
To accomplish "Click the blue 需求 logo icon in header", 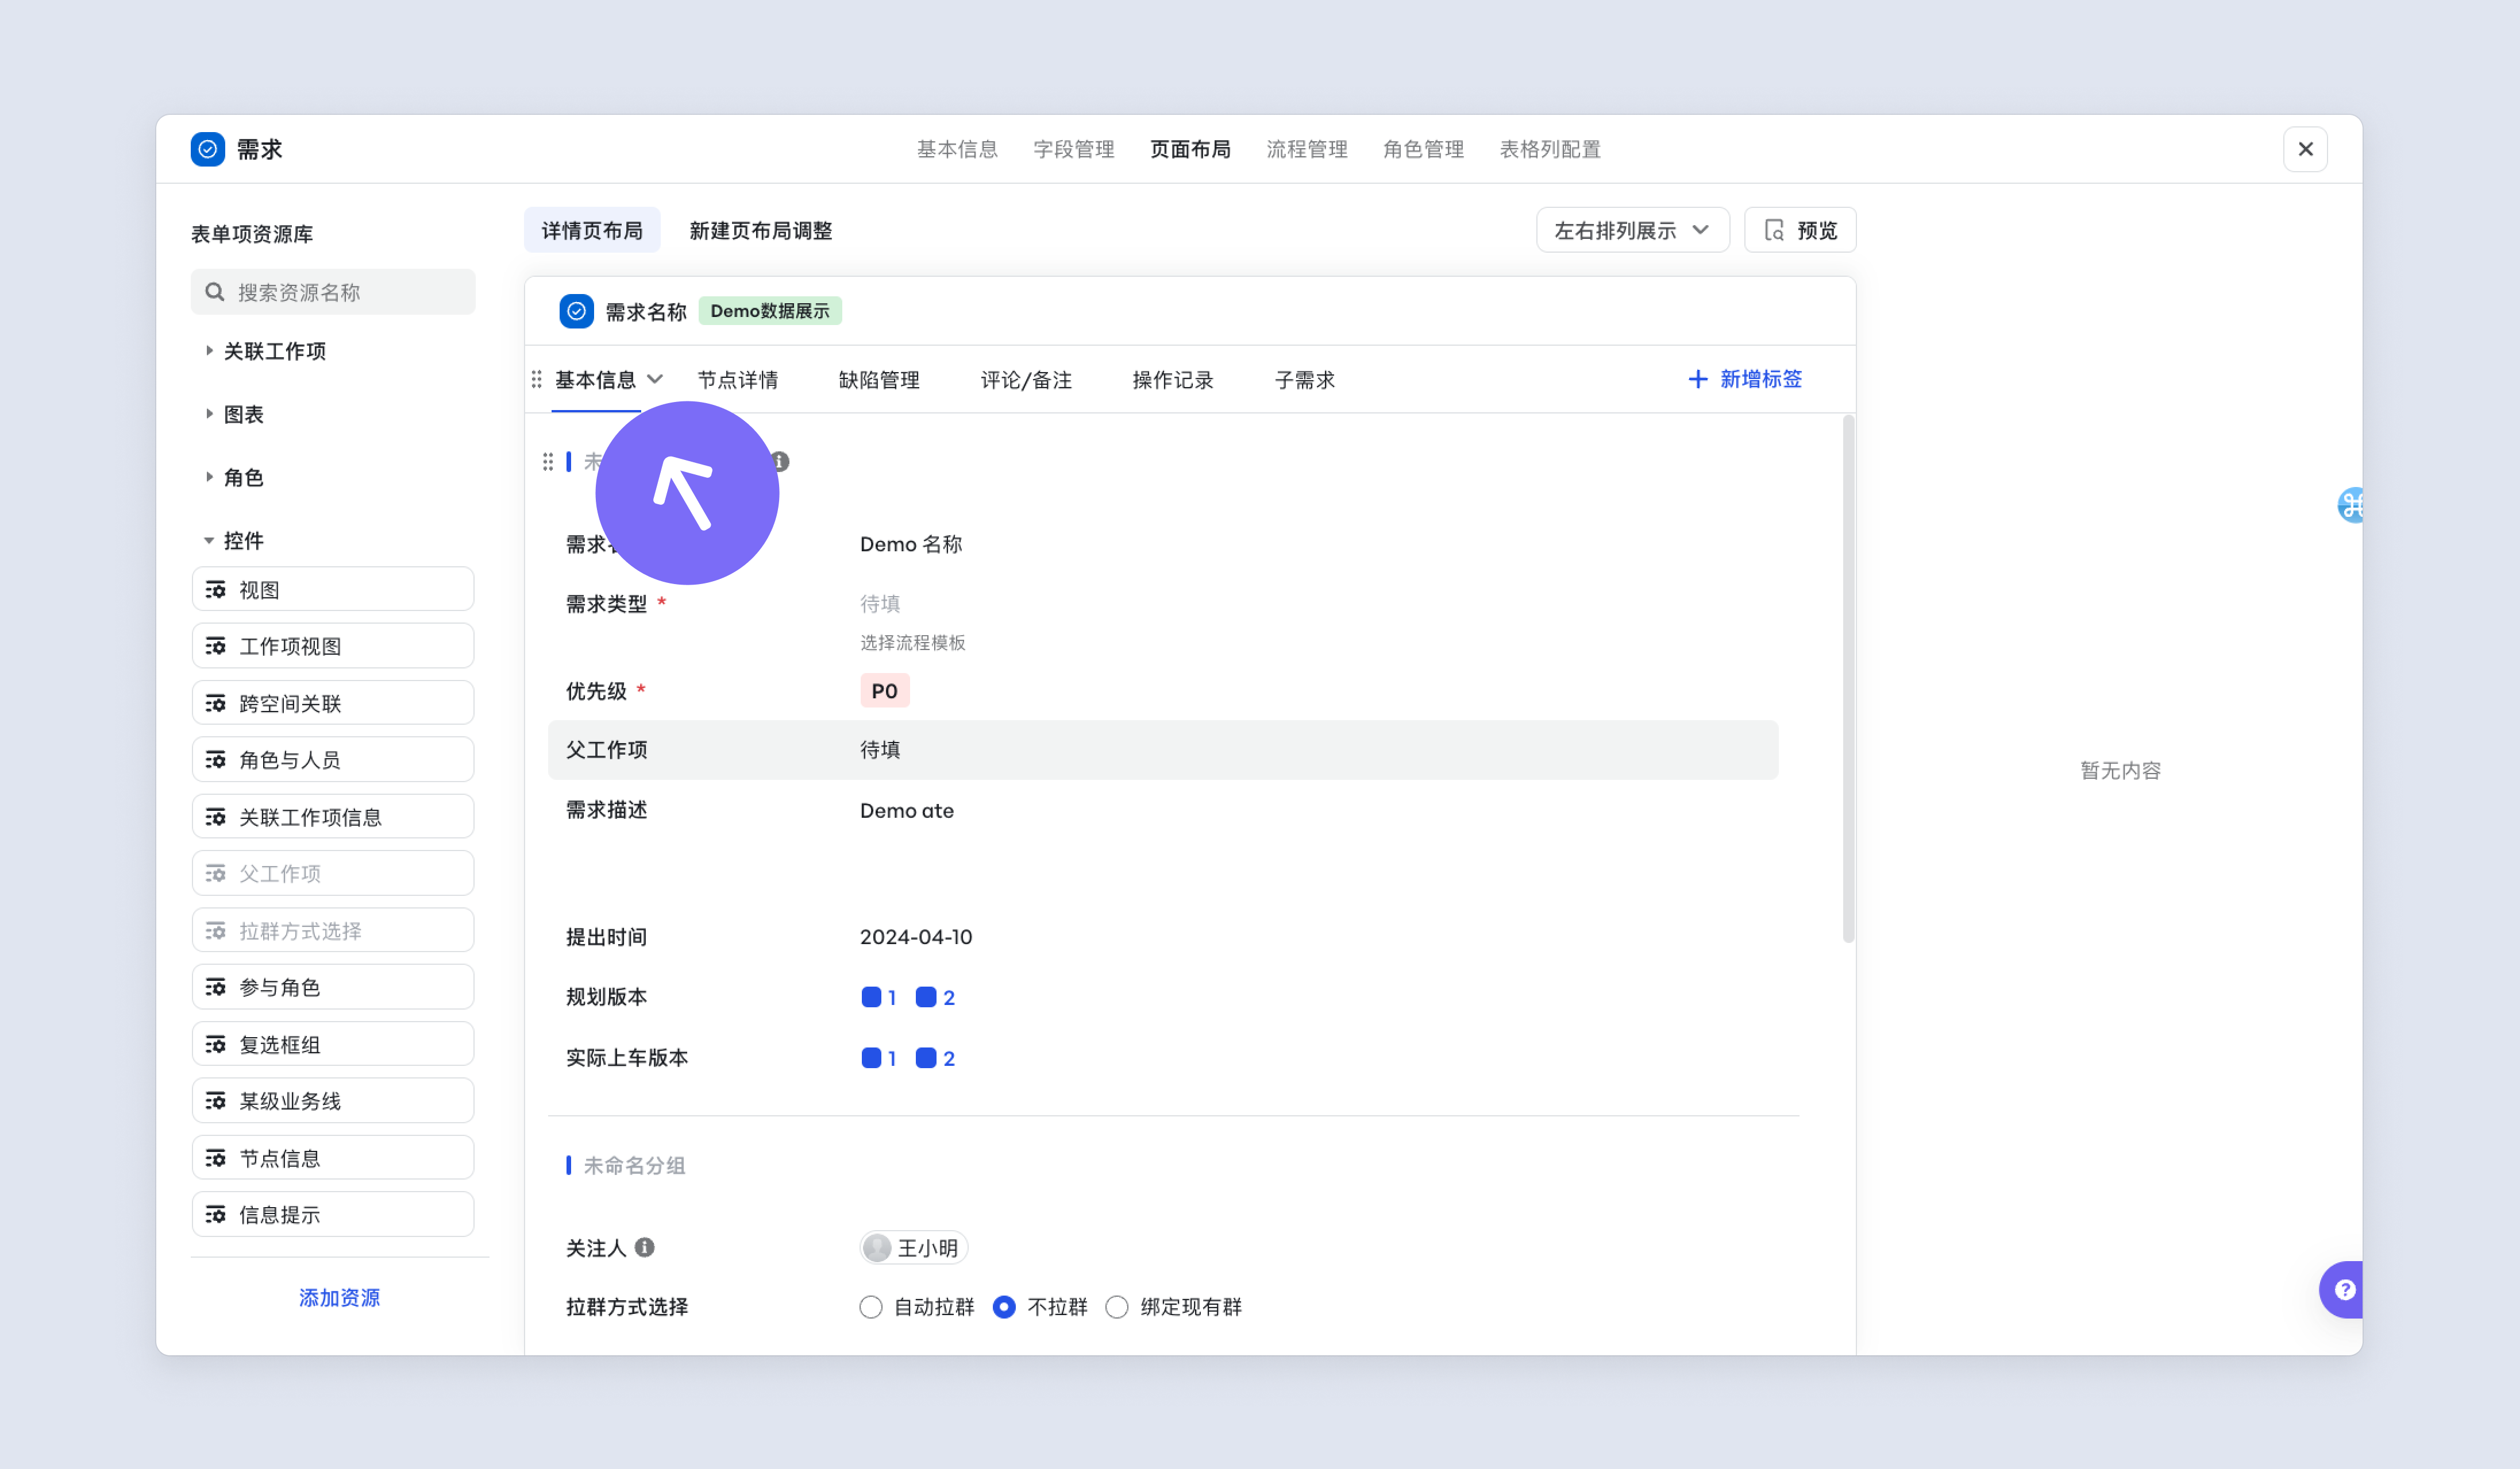I will [x=207, y=149].
